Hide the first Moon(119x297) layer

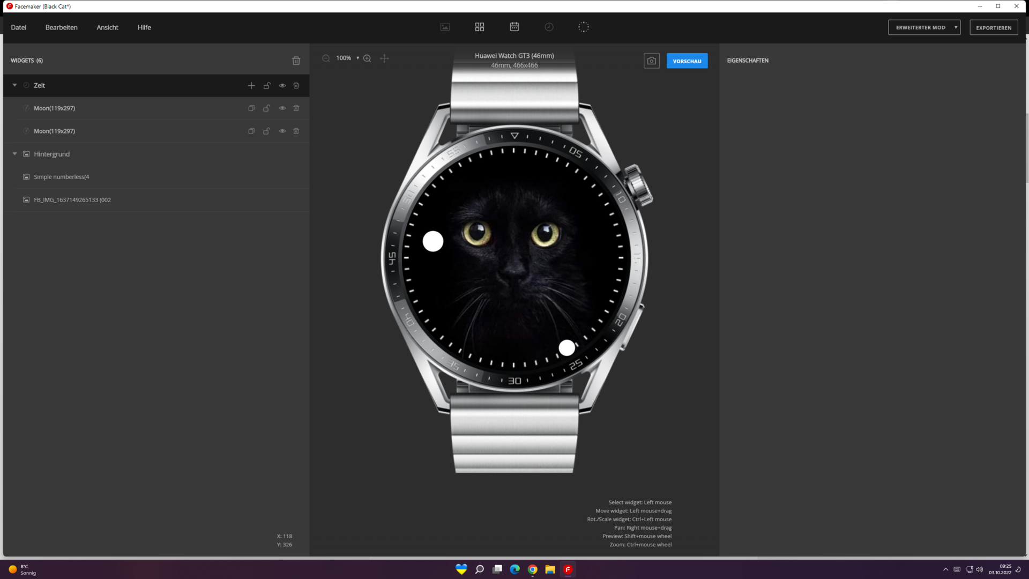pyautogui.click(x=282, y=108)
